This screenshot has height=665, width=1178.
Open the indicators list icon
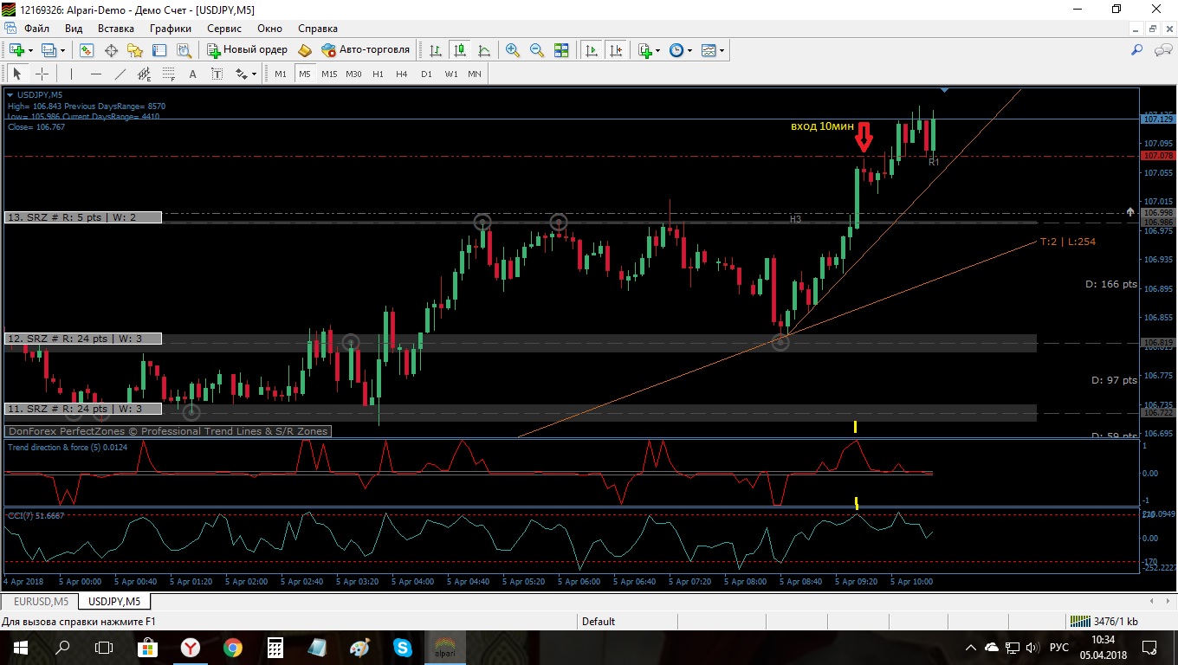[x=645, y=50]
